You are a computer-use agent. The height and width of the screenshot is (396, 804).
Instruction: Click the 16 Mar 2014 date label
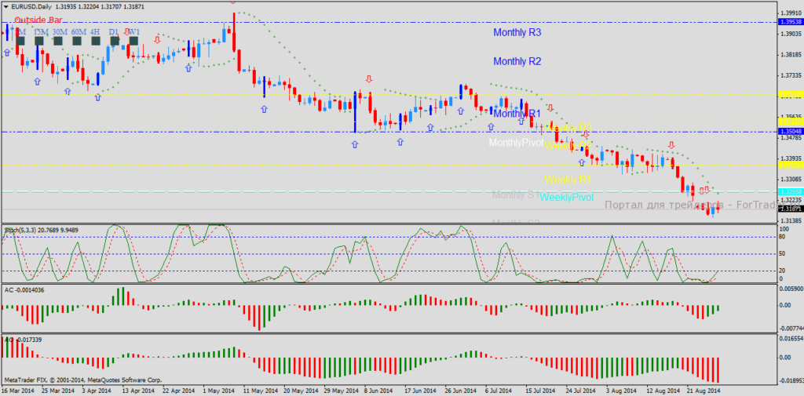tap(19, 391)
